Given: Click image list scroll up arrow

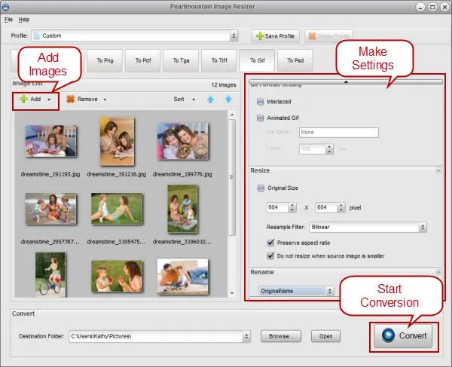Looking at the screenshot, I should coord(232,115).
